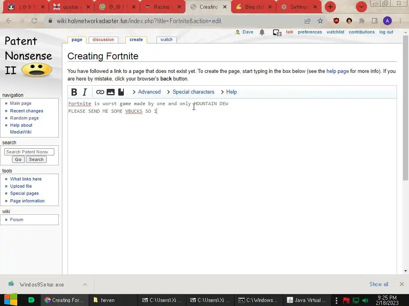Expand the Advanced toolbar section
This screenshot has width=409, height=306.
(x=147, y=92)
